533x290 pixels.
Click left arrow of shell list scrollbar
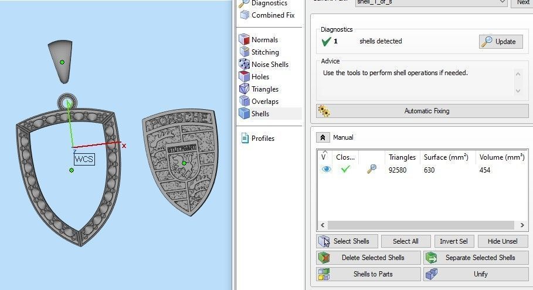click(x=322, y=225)
